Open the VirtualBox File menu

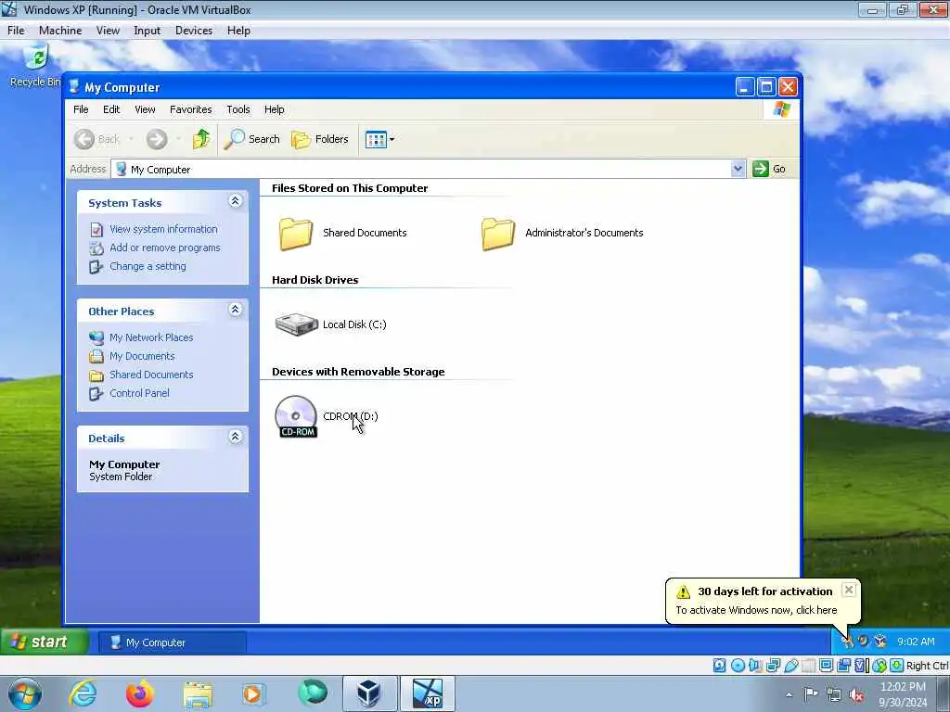pos(16,31)
